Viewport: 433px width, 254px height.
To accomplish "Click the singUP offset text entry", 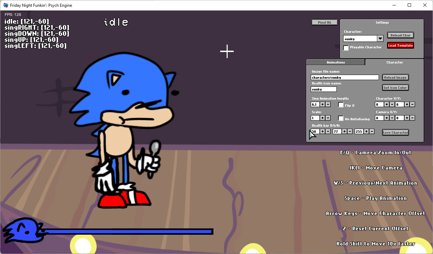I will (31, 40).
